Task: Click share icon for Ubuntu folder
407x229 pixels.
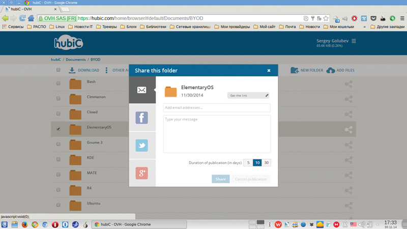Action: coord(348,206)
